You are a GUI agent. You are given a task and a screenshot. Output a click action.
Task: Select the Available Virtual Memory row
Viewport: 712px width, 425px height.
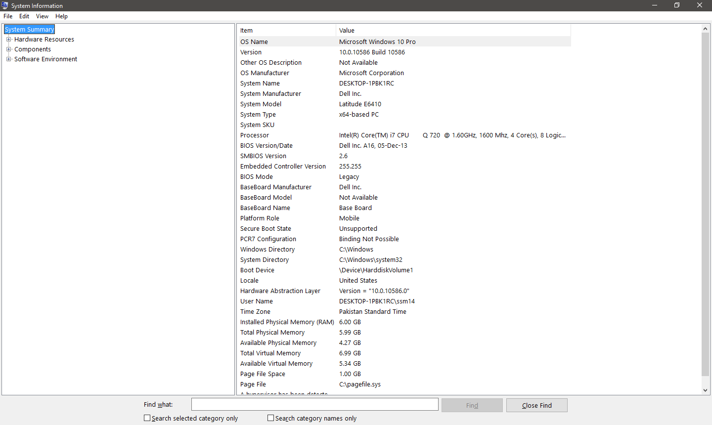pyautogui.click(x=404, y=363)
